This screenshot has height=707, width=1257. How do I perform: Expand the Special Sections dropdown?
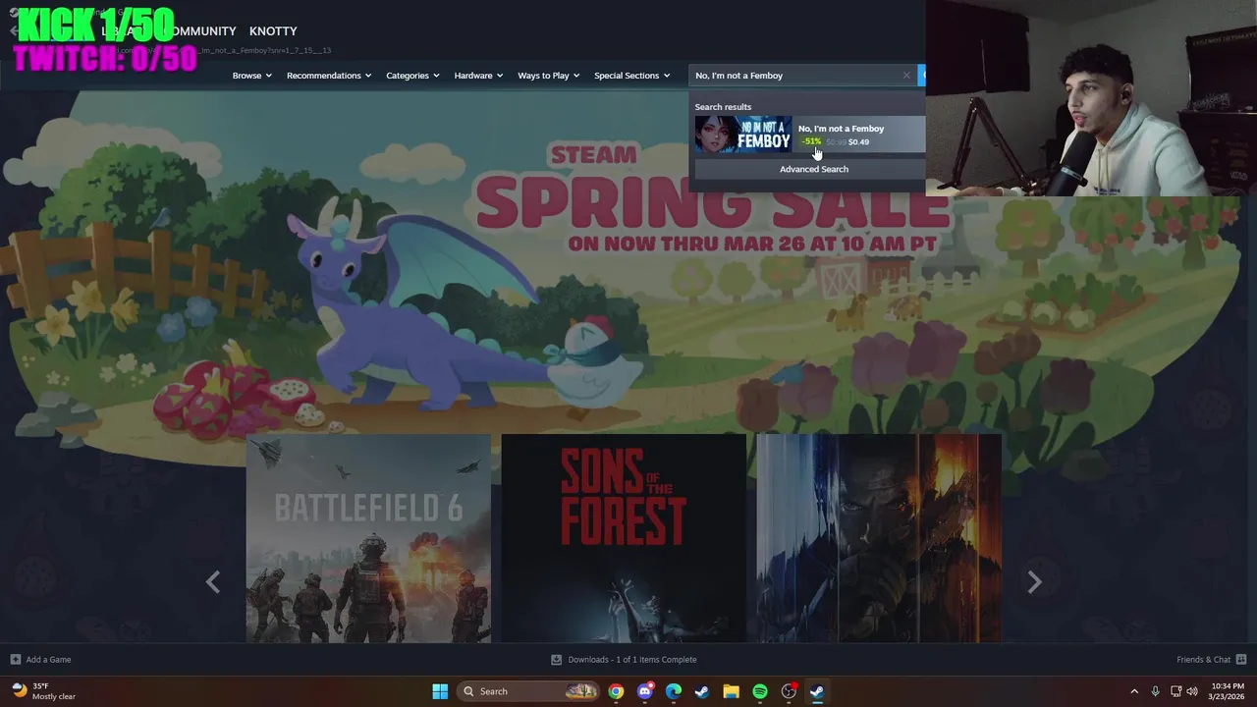click(631, 76)
